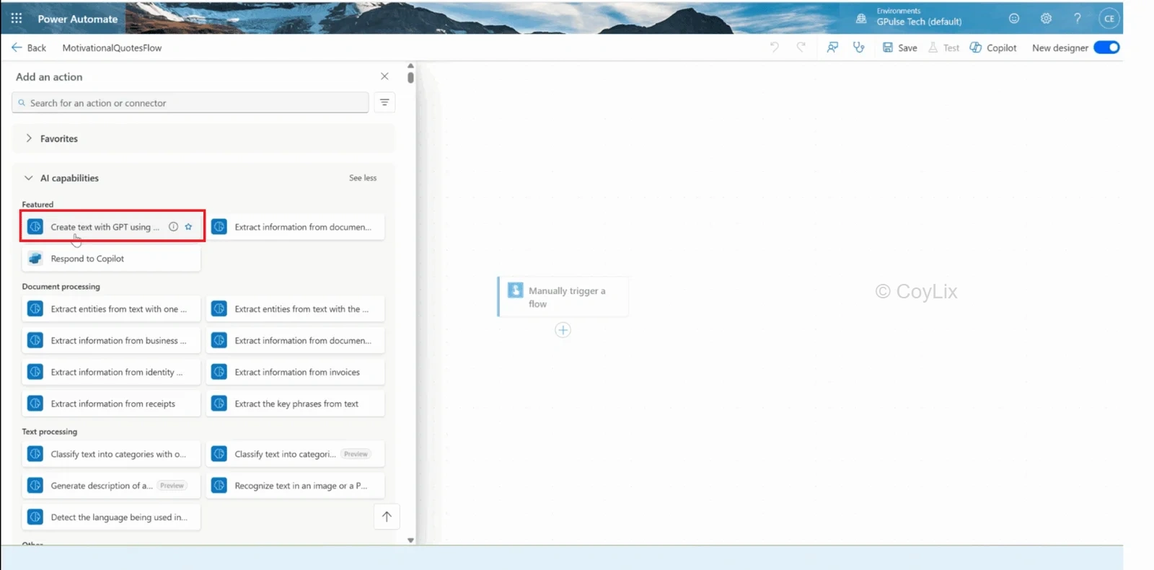Toggle the New designer switch
This screenshot has height=570, width=1154.
coord(1106,48)
